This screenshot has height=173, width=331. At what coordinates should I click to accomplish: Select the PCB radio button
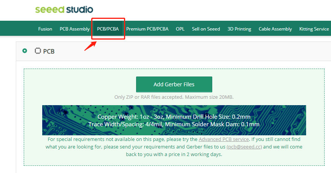(25, 51)
